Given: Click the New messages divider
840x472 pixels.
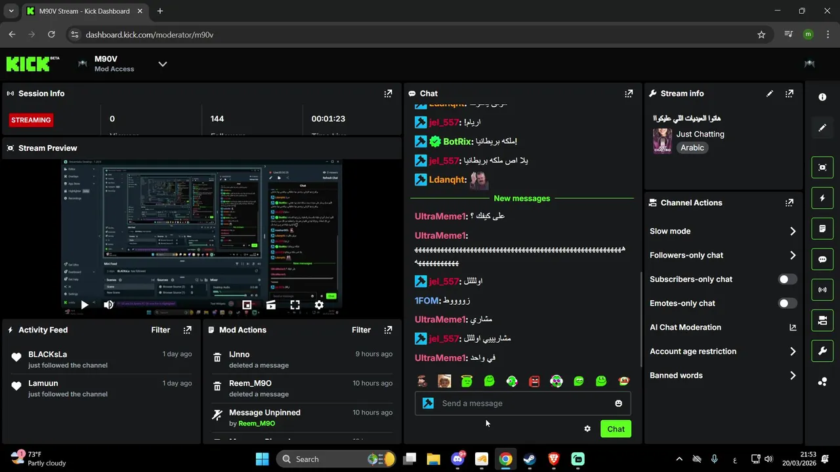Looking at the screenshot, I should point(522,198).
